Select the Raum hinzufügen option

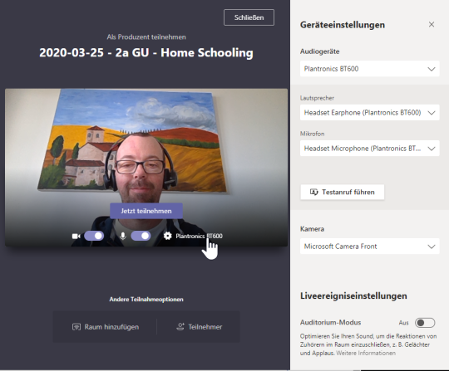pos(106,327)
